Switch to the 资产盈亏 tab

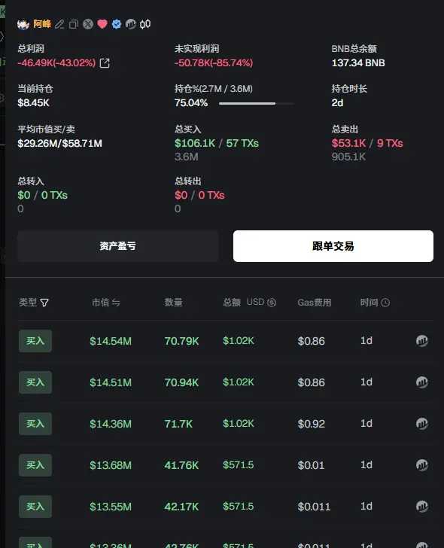coord(117,246)
